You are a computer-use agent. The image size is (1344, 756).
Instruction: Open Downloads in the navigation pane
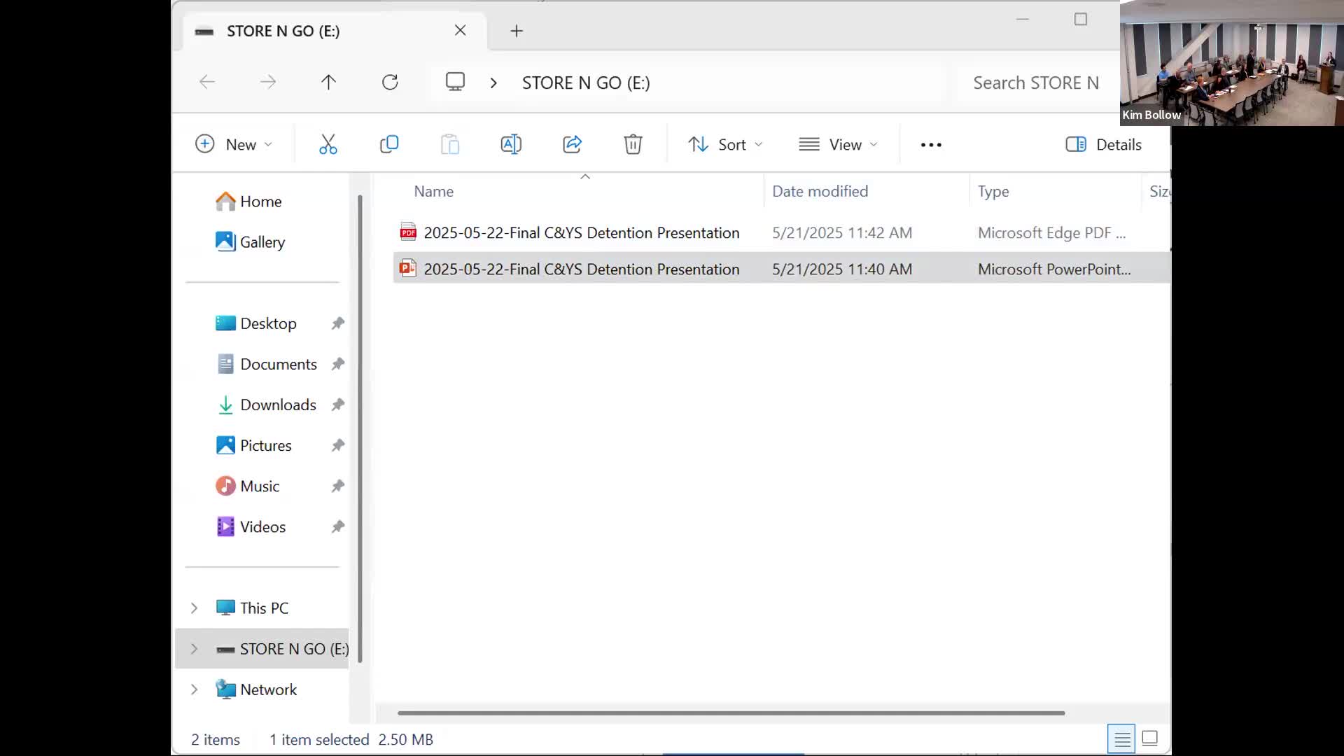coord(278,405)
